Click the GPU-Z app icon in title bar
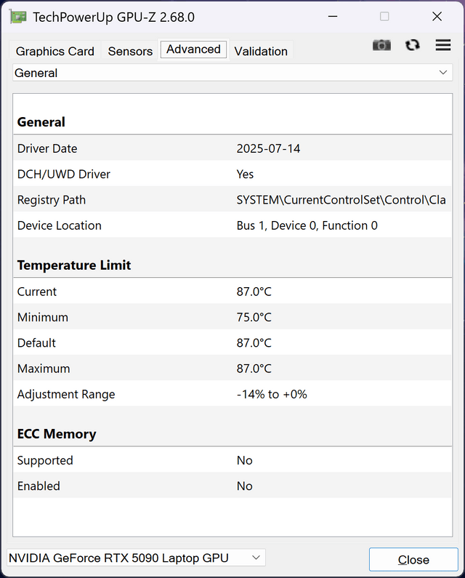The image size is (465, 578). pyautogui.click(x=18, y=17)
